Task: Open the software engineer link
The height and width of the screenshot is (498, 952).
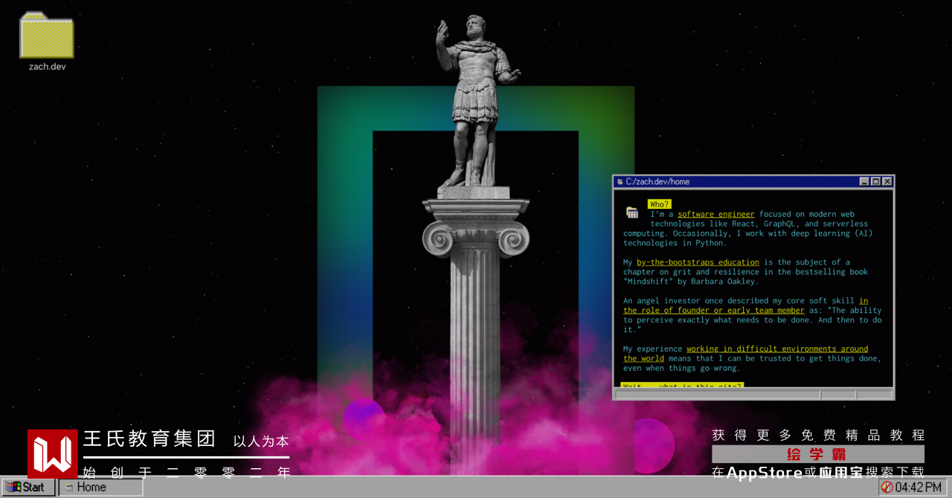Action: point(715,214)
